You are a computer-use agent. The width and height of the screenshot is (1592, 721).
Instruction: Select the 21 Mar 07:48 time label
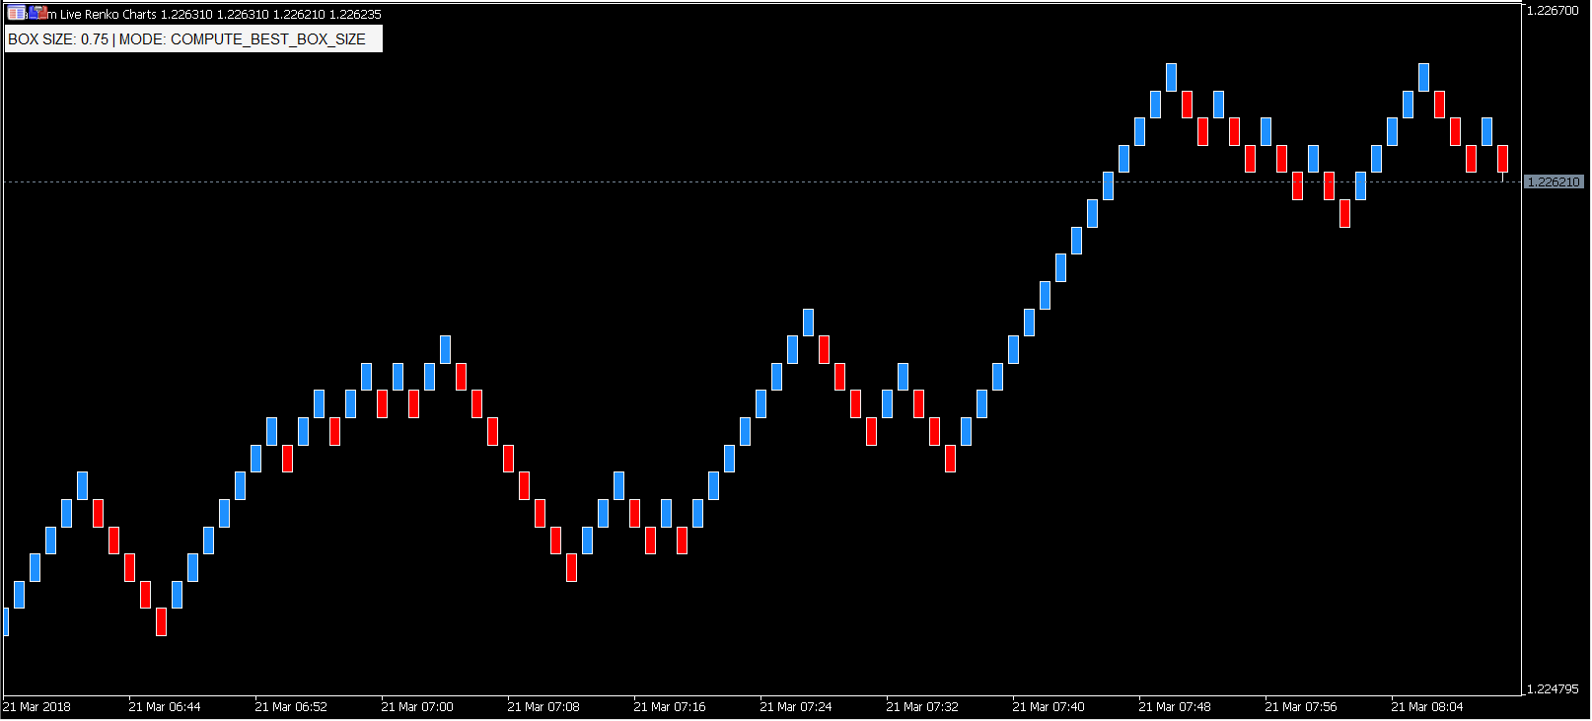point(1175,707)
